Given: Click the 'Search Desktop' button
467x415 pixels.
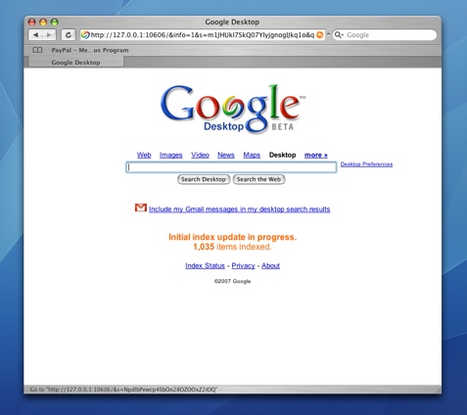Looking at the screenshot, I should click(x=204, y=179).
